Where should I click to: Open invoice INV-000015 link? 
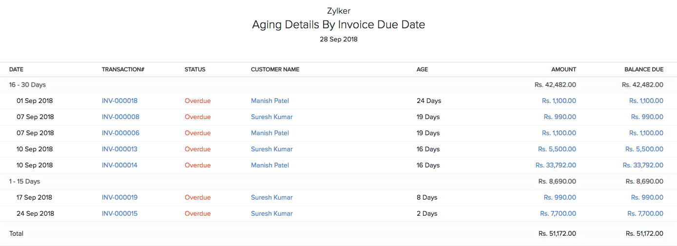119,214
